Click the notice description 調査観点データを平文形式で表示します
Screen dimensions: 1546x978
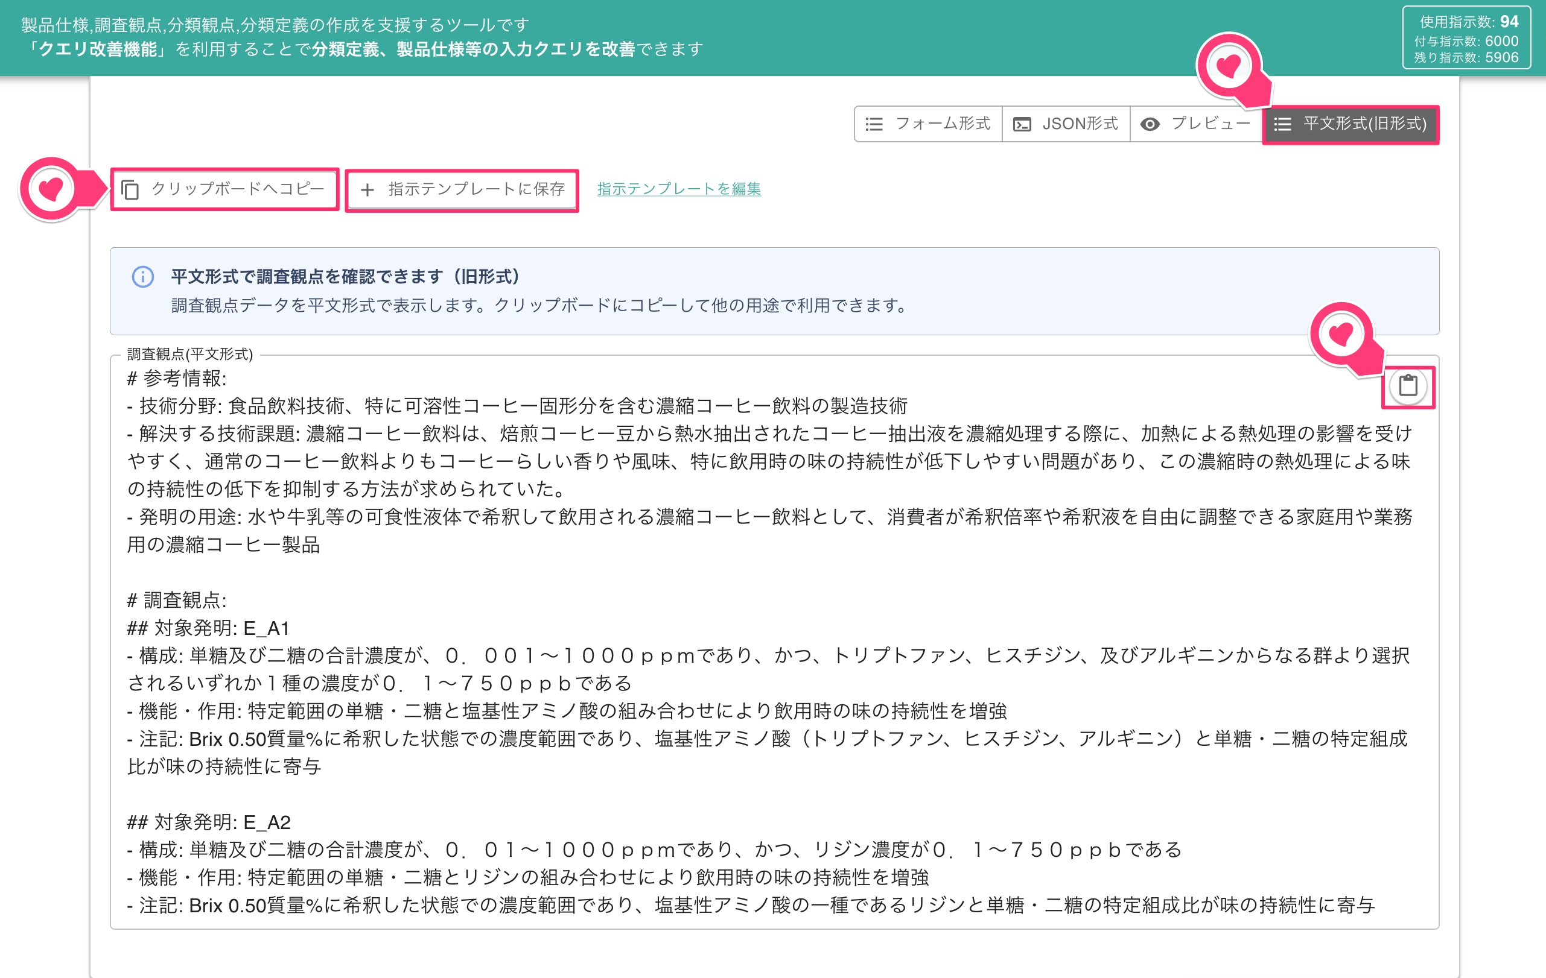pos(539,305)
